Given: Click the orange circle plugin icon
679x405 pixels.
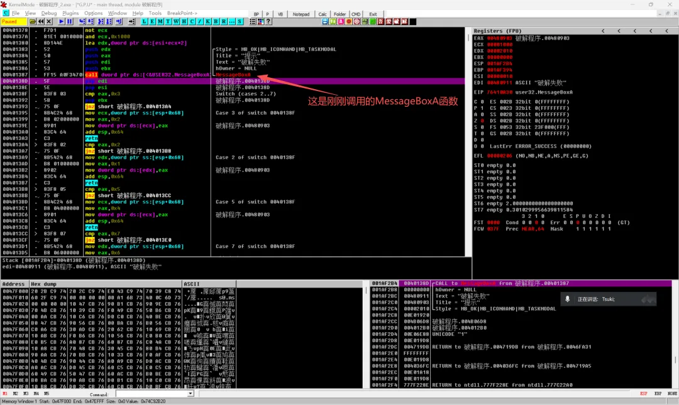Looking at the screenshot, I should click(x=348, y=21).
